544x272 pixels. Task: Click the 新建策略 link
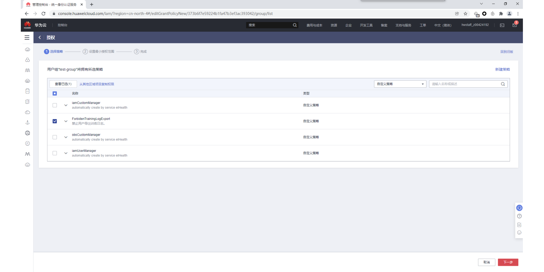pyautogui.click(x=503, y=69)
